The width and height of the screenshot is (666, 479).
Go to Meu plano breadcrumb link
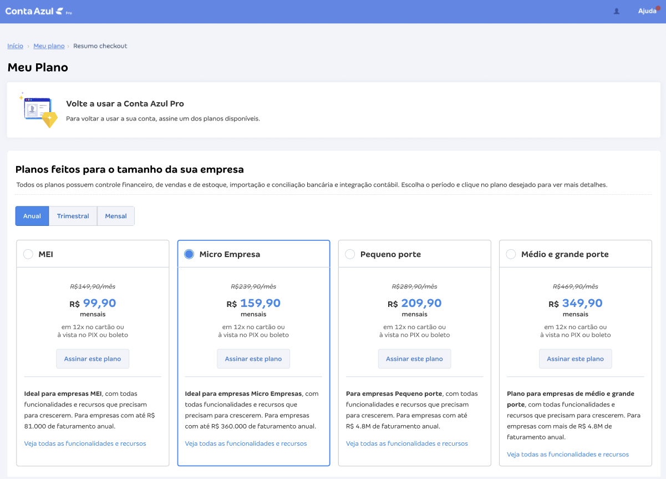[x=49, y=46]
